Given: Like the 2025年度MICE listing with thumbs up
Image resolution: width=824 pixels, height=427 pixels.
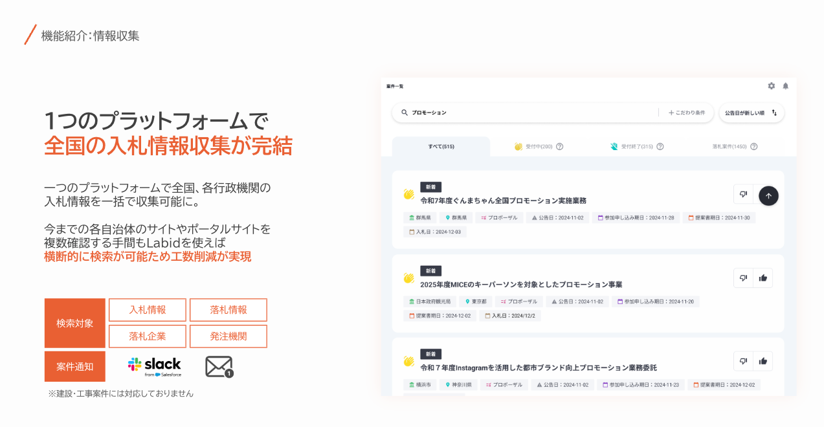Looking at the screenshot, I should pos(763,278).
